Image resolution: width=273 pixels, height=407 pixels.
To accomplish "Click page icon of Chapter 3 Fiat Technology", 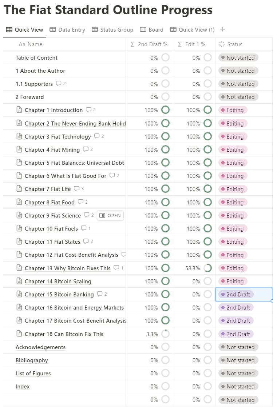I will pyautogui.click(x=19, y=136).
